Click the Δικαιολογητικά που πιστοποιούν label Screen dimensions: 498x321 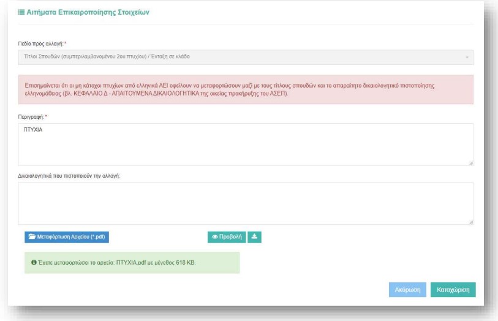68,176
